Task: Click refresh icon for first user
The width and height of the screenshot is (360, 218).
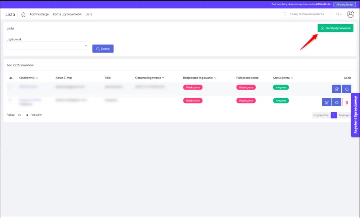Action: 347,89
